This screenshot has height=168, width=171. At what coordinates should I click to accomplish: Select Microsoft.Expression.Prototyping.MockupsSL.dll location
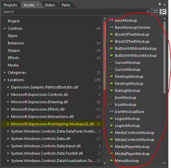pos(52,124)
